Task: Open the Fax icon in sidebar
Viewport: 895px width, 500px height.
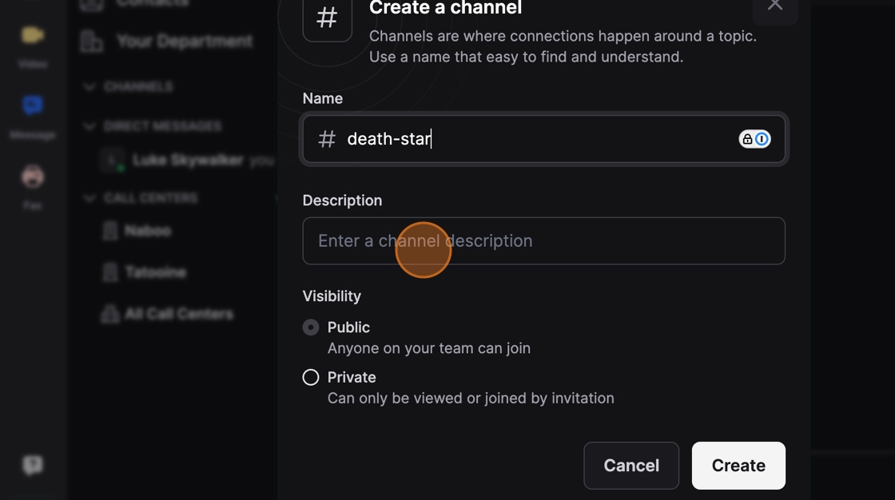Action: tap(33, 177)
